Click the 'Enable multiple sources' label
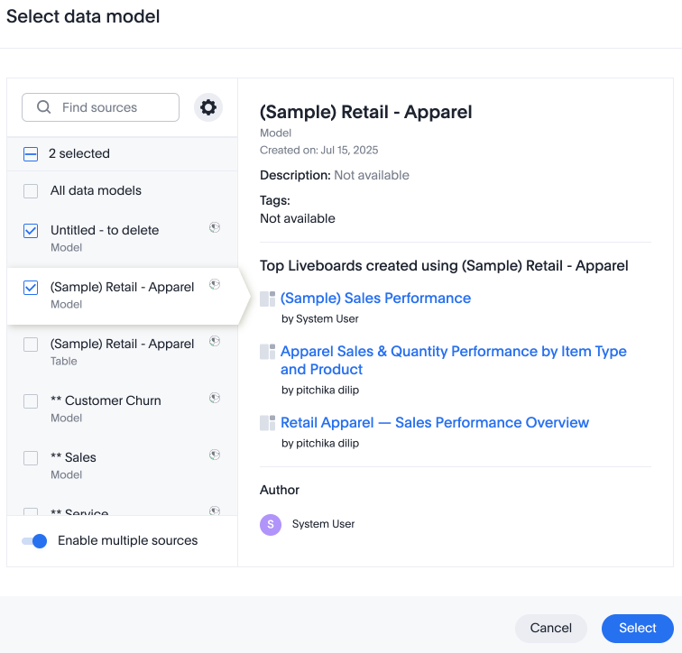 (x=127, y=540)
